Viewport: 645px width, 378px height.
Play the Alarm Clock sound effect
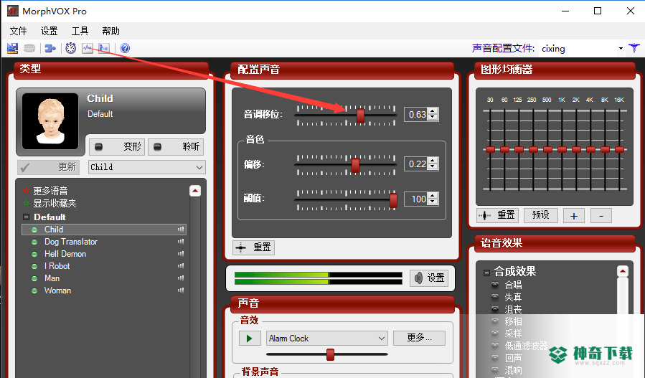[250, 339]
